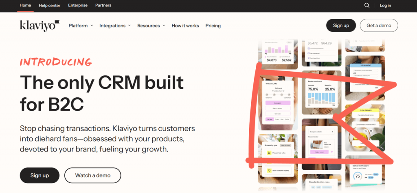The height and width of the screenshot is (193, 417).
Task: Go to the Partners tab
Action: [x=103, y=5]
